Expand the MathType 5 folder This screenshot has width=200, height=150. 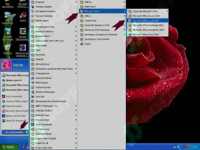pos(102,7)
